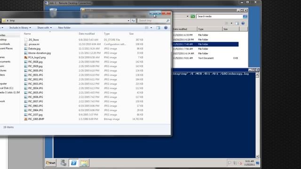
Task: Expand the tmp address bar history dropdown
Action: point(128,21)
